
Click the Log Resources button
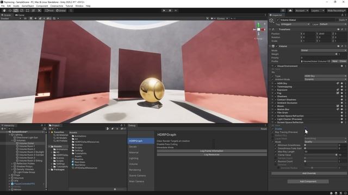point(212,155)
